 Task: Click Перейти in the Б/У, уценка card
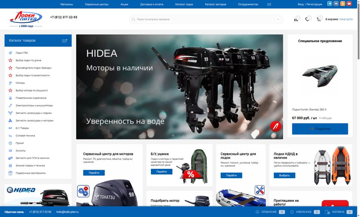pos(161,171)
